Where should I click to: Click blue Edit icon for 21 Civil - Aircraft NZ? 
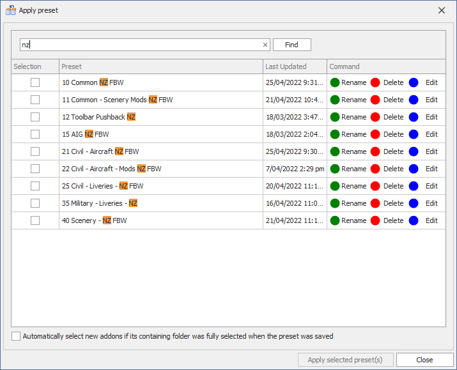pos(414,151)
